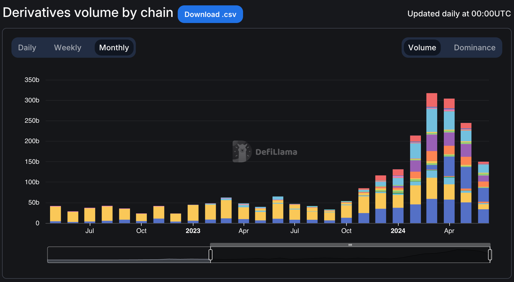Click the gray range selector grip bar
Image resolution: width=514 pixels, height=282 pixels.
[350, 245]
